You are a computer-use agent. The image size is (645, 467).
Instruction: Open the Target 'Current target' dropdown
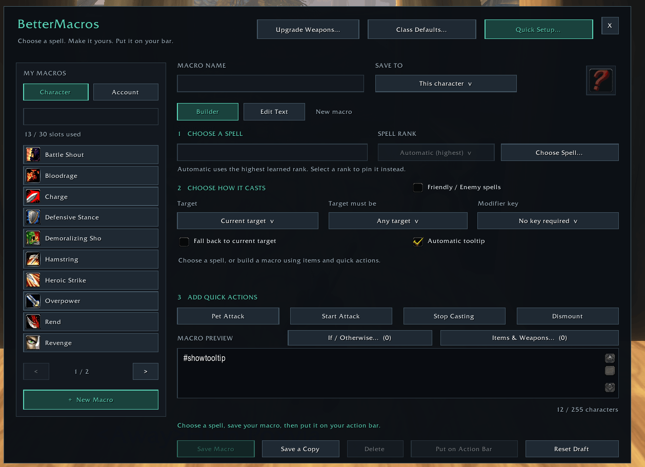tap(248, 221)
